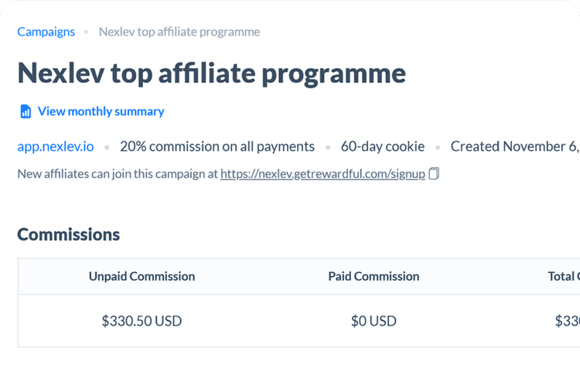
Task: Visit the app.nexlev.io link
Action: tap(56, 146)
